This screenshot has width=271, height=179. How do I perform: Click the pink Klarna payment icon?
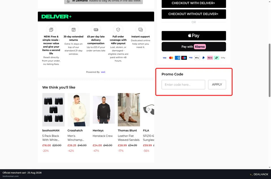coord(210,58)
